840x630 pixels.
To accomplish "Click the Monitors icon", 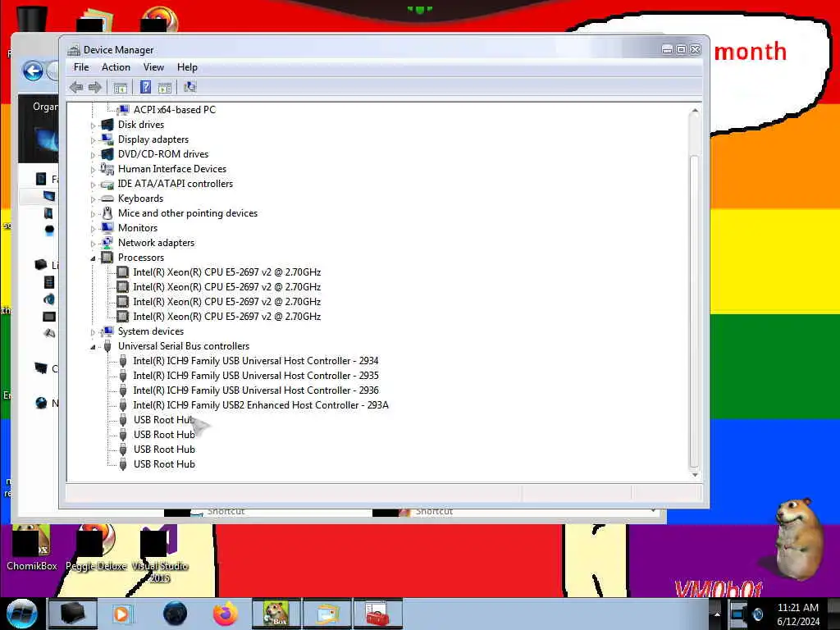I will click(107, 228).
